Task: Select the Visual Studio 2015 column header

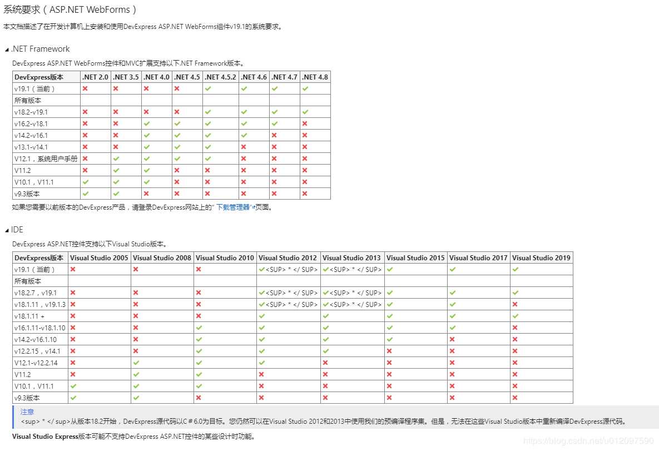Action: tap(415, 257)
